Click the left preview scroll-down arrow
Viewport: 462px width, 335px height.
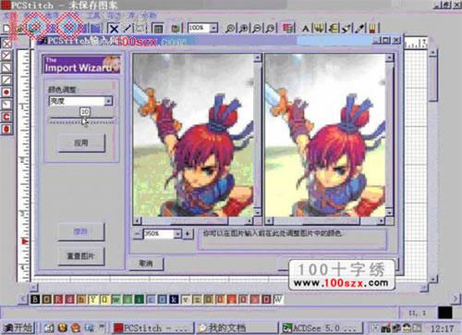coord(258,213)
